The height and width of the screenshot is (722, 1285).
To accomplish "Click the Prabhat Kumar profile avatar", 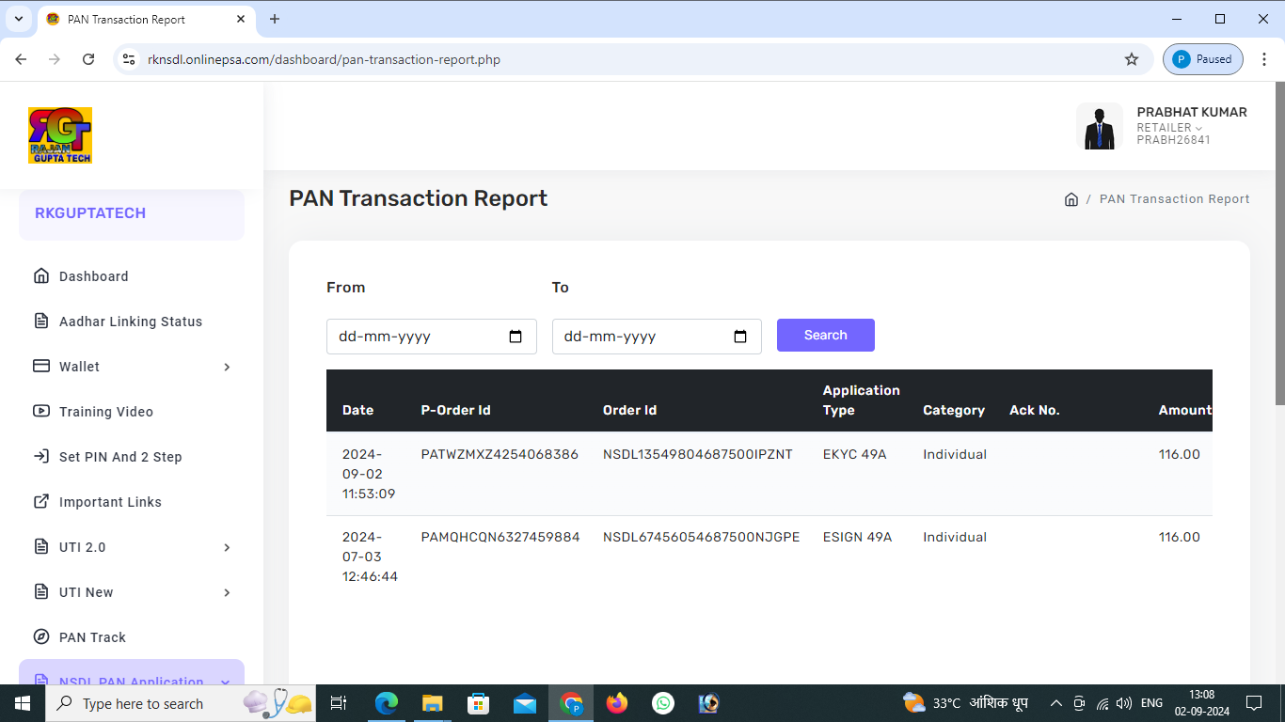I will pos(1099,127).
